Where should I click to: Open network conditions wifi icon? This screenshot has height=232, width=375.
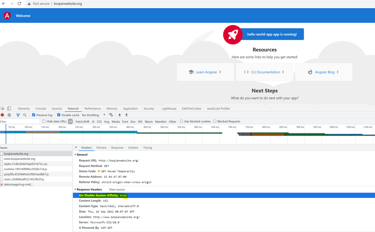coord(110,115)
